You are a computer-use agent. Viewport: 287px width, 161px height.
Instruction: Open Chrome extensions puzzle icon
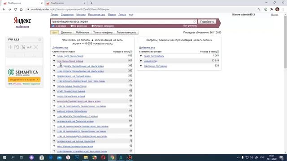(x=271, y=9)
